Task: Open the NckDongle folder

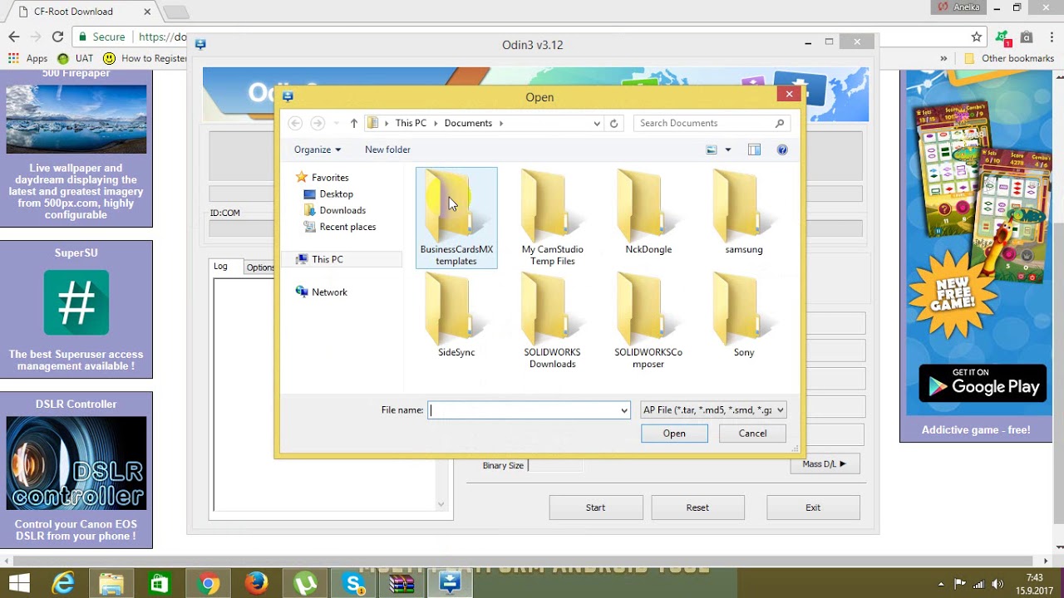Action: pyautogui.click(x=648, y=213)
